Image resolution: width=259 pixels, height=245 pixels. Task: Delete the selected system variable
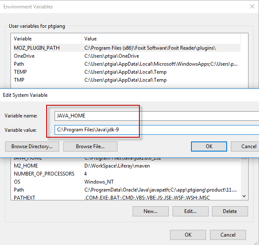pos(230,211)
